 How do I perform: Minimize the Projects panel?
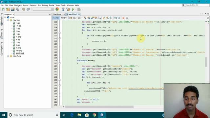(50, 14)
